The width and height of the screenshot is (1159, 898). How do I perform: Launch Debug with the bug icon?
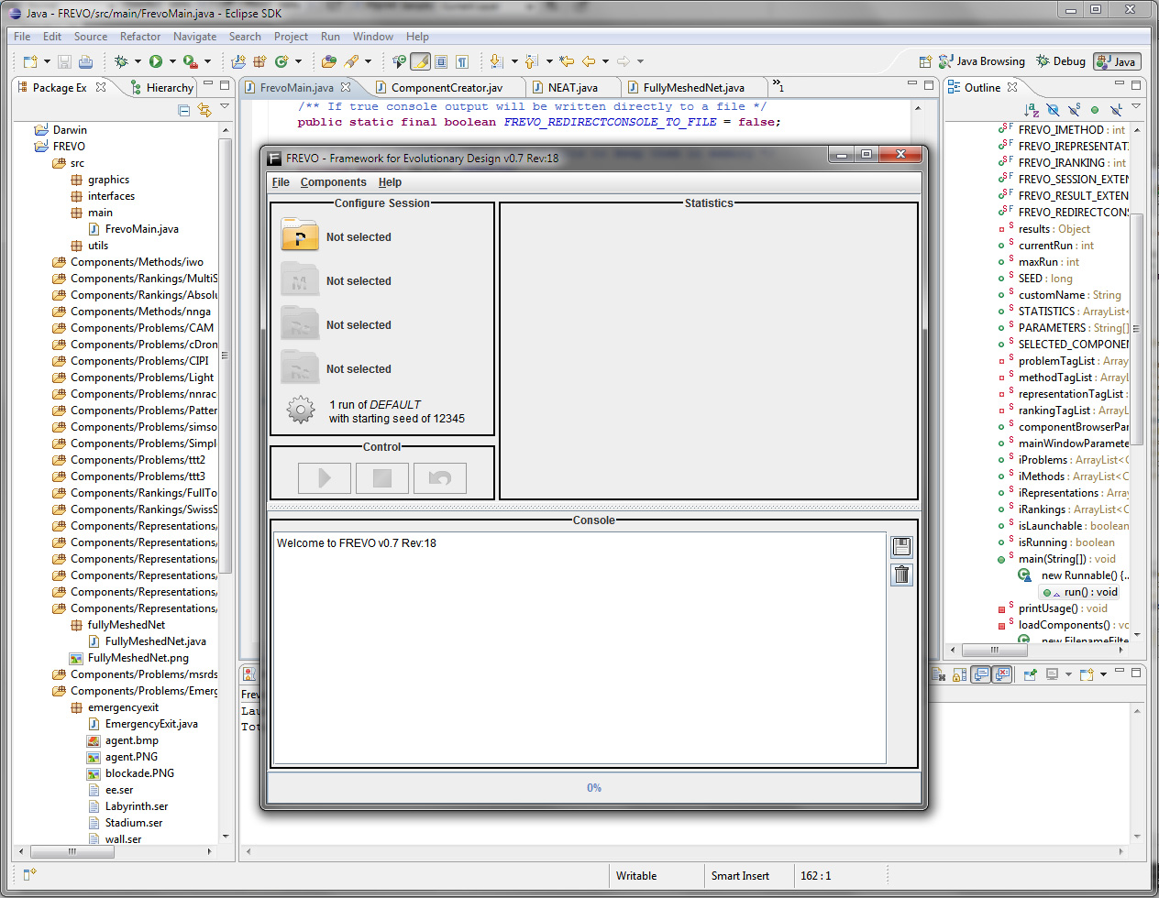click(x=120, y=61)
